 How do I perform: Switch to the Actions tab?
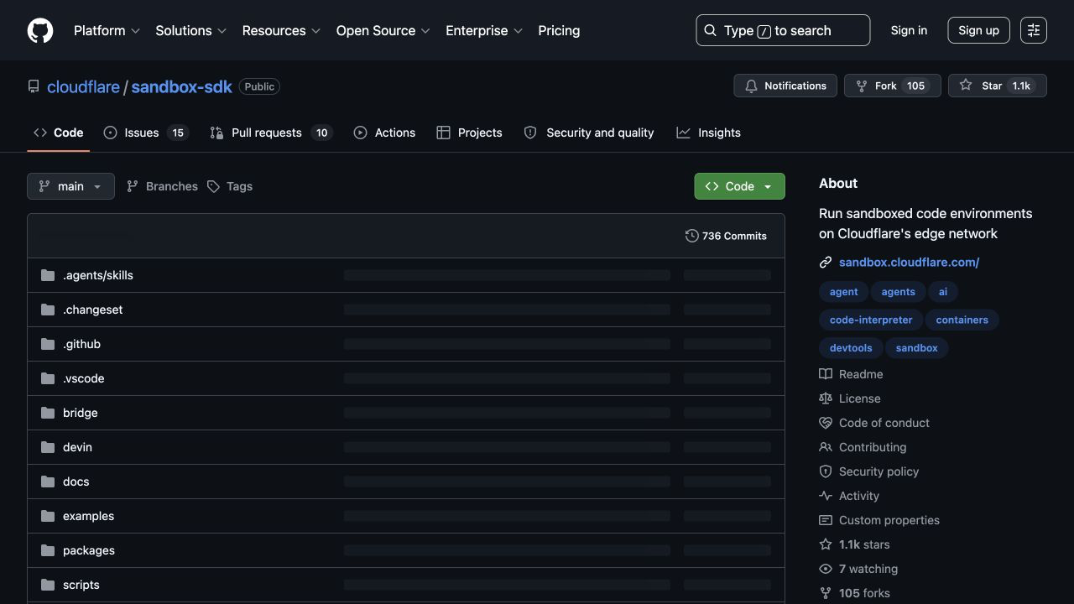[x=384, y=133]
